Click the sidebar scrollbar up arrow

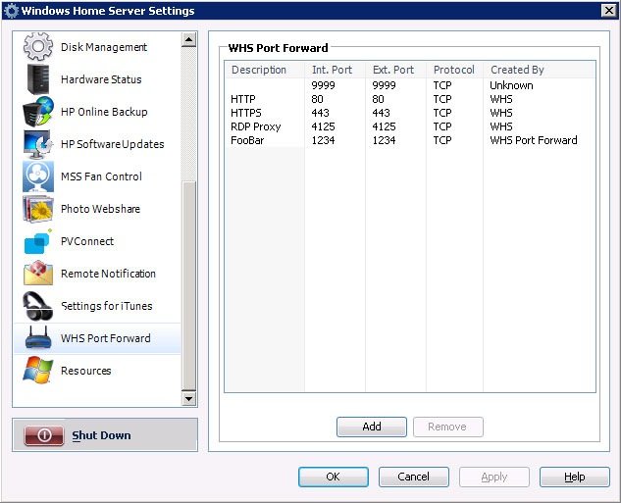pos(189,39)
